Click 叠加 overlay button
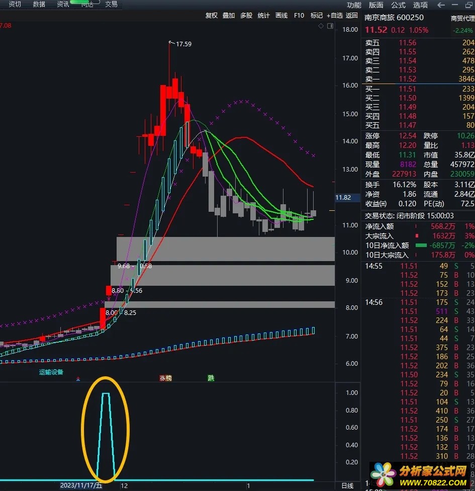This screenshot has width=475, height=491. pos(228,15)
